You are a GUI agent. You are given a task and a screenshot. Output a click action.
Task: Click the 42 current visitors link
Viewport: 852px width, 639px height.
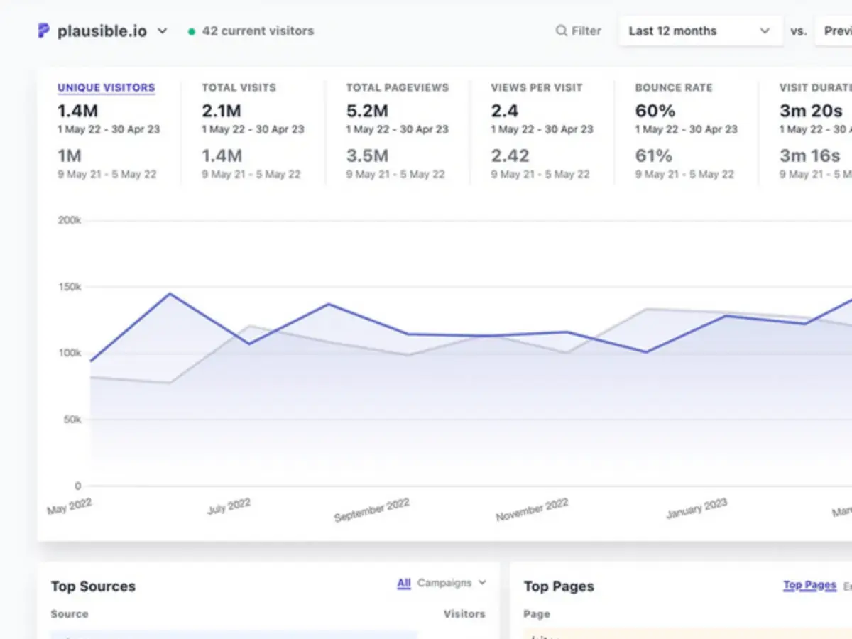258,31
